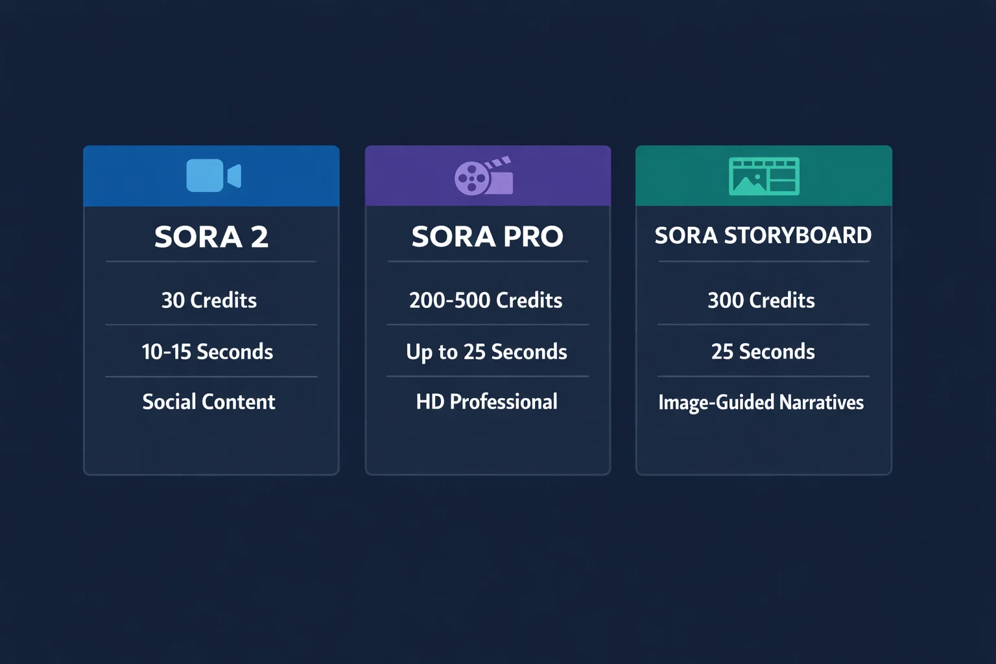Open the SORA STORYBOARD card
The width and height of the screenshot is (996, 664).
pyautogui.click(x=763, y=235)
